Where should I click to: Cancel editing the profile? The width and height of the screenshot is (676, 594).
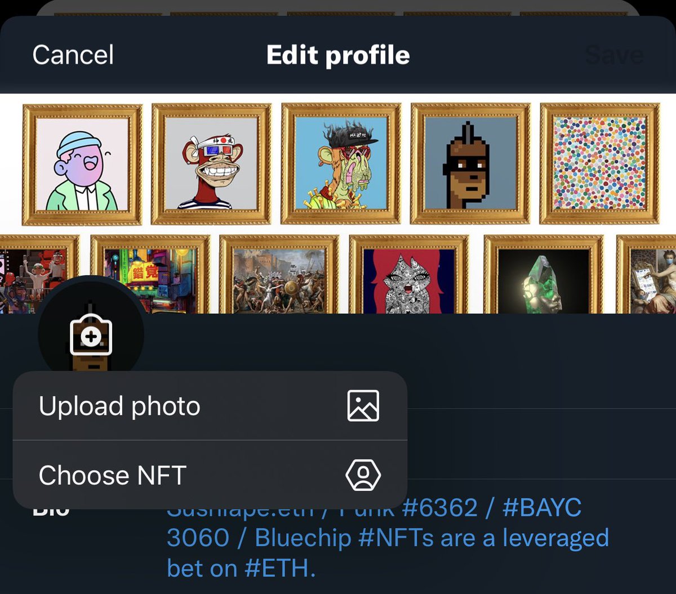tap(73, 55)
